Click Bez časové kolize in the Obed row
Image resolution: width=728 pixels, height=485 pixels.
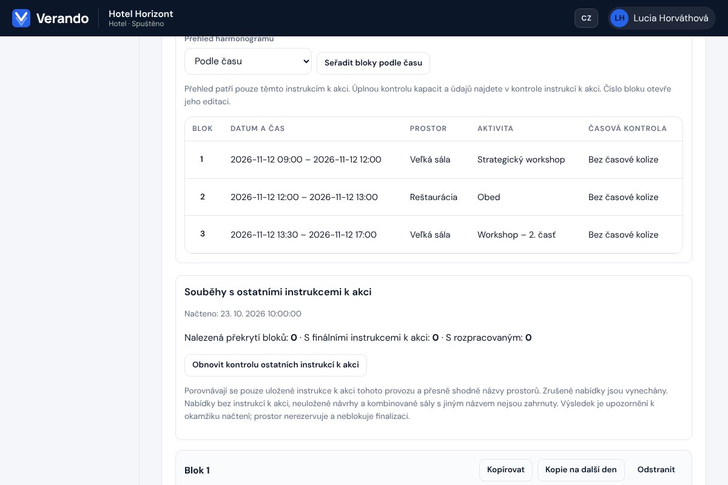623,197
